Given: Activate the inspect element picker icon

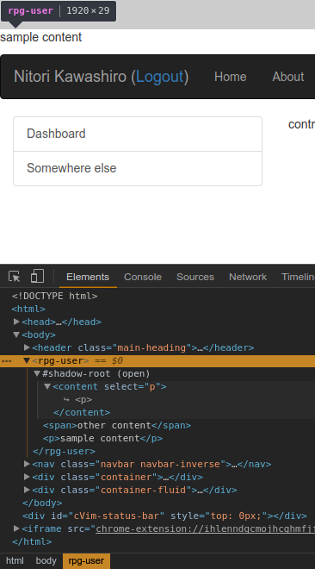Looking at the screenshot, I should (x=15, y=277).
